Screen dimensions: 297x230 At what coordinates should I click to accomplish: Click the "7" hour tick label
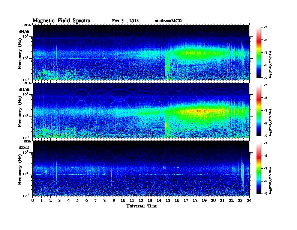pyautogui.click(x=96, y=201)
